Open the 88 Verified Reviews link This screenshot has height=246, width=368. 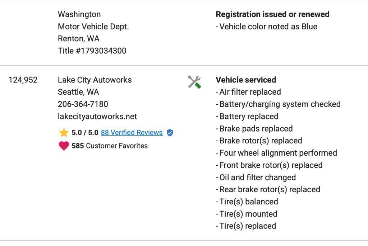tap(132, 133)
